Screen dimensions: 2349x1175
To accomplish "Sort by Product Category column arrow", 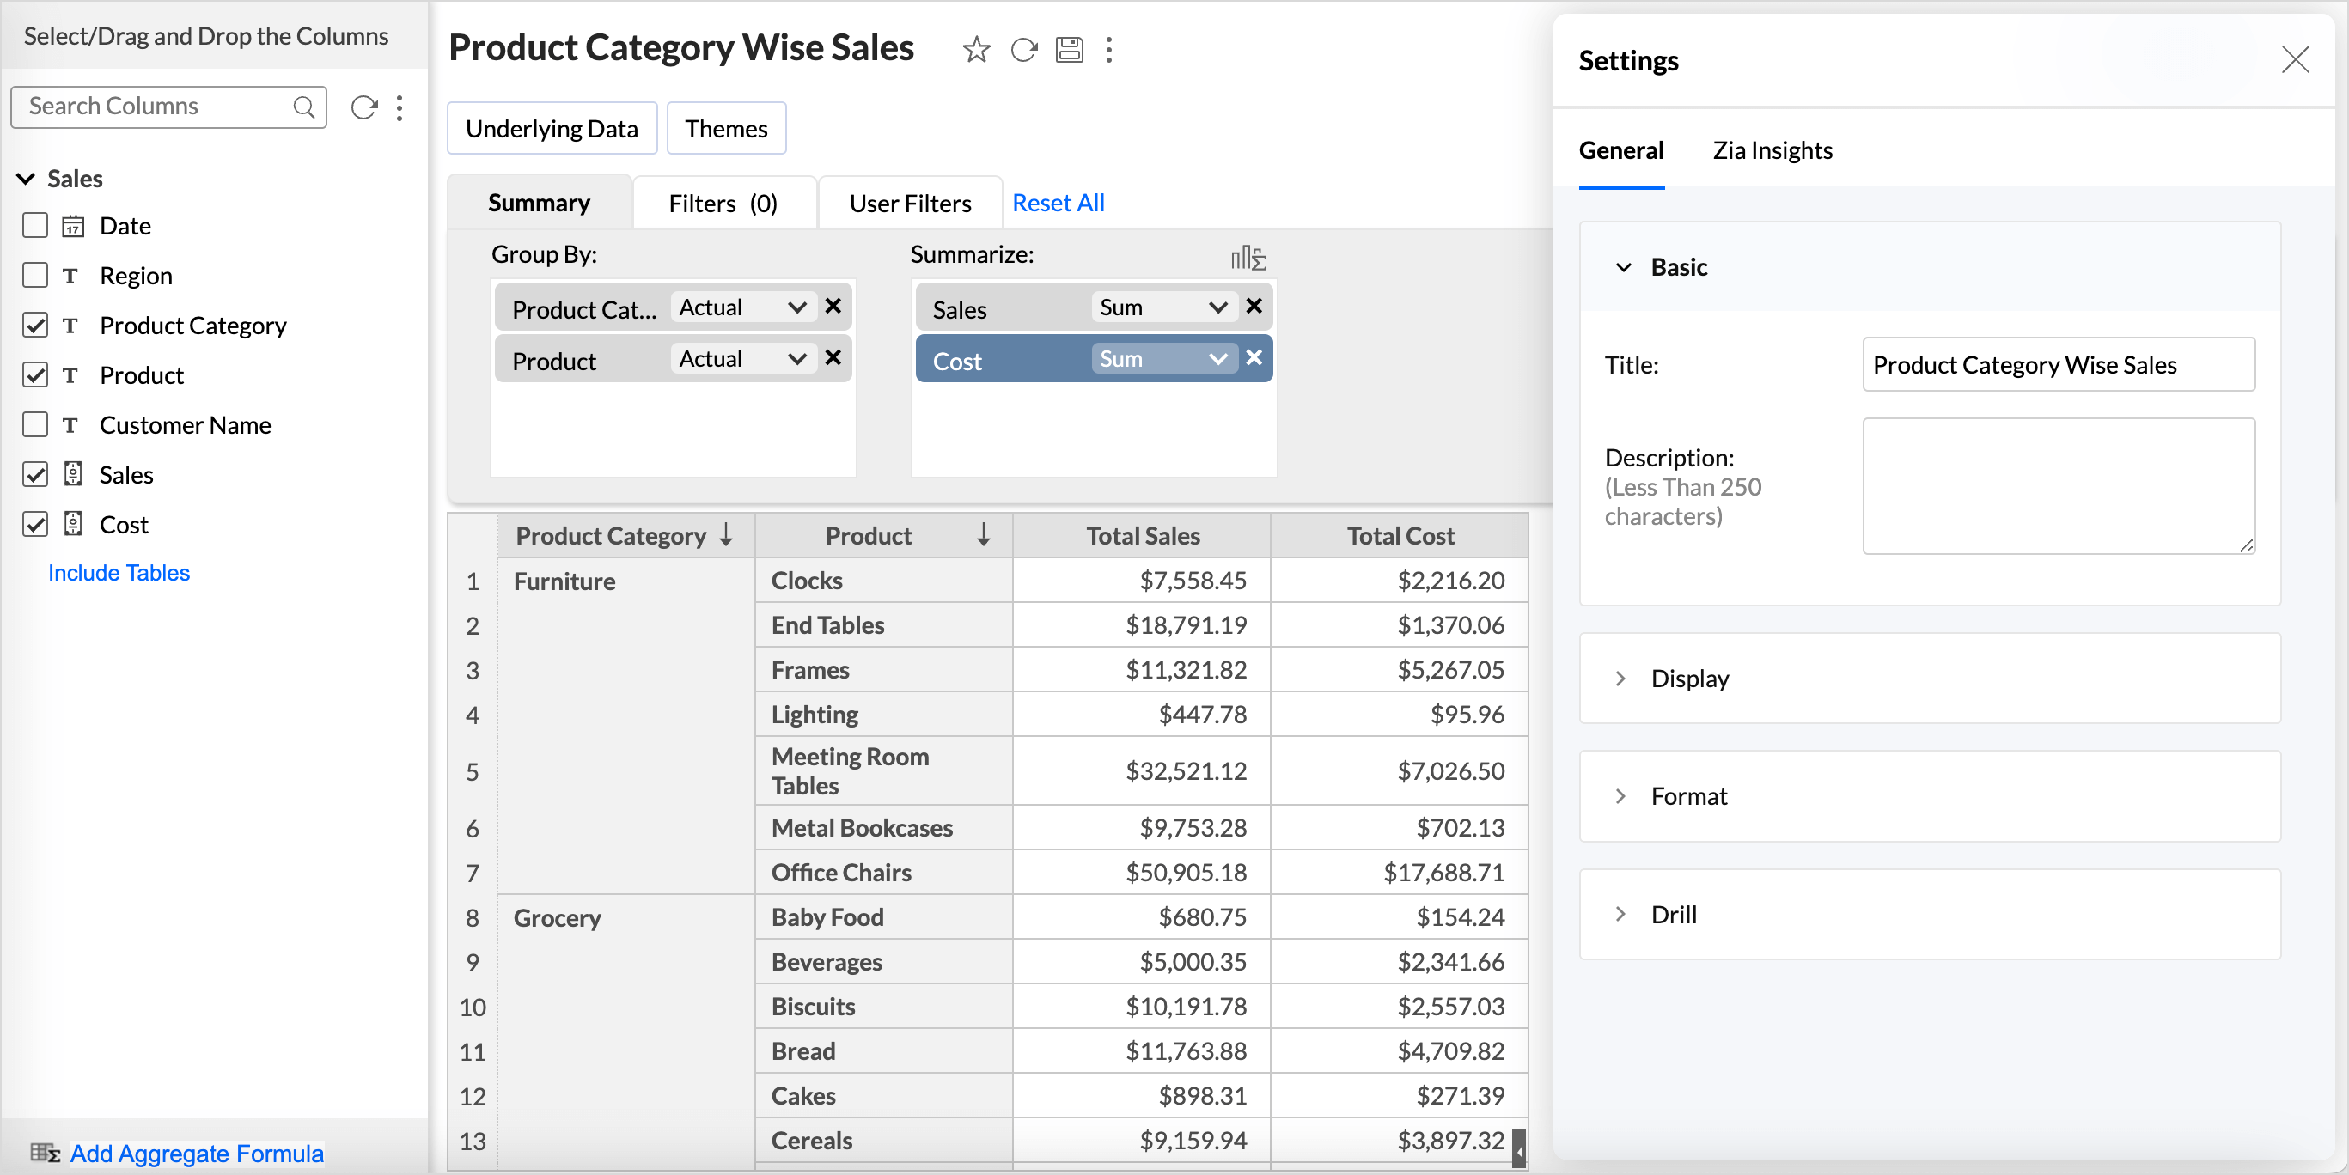I will point(726,535).
